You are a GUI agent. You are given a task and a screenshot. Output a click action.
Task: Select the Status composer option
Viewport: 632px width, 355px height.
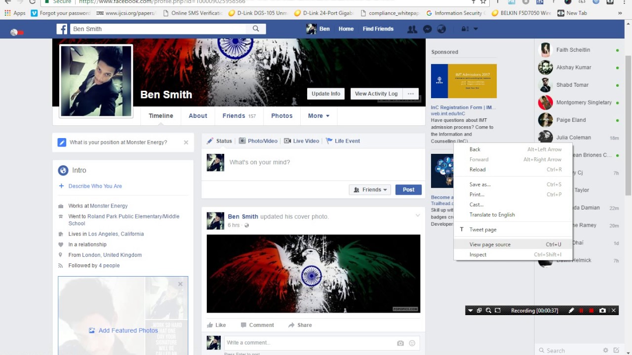219,141
